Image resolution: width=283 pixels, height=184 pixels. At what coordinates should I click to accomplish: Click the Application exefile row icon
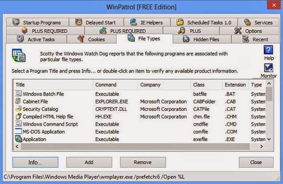click(x=19, y=139)
